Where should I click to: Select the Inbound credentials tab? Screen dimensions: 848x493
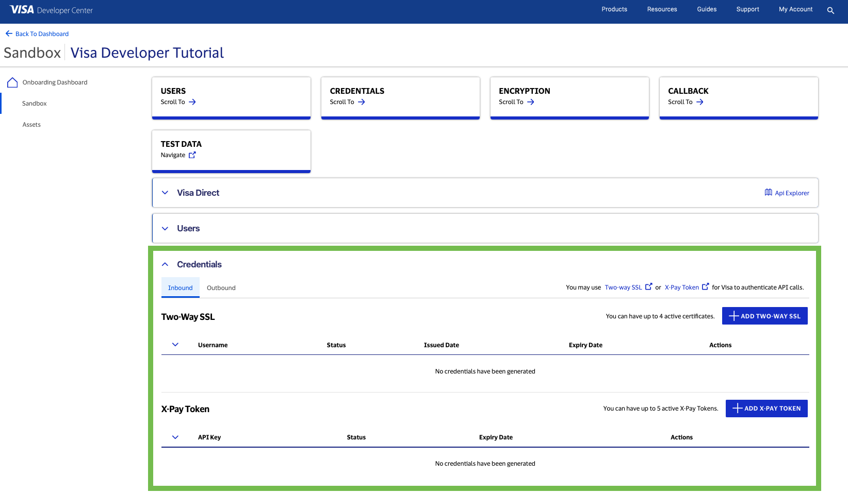coord(180,288)
